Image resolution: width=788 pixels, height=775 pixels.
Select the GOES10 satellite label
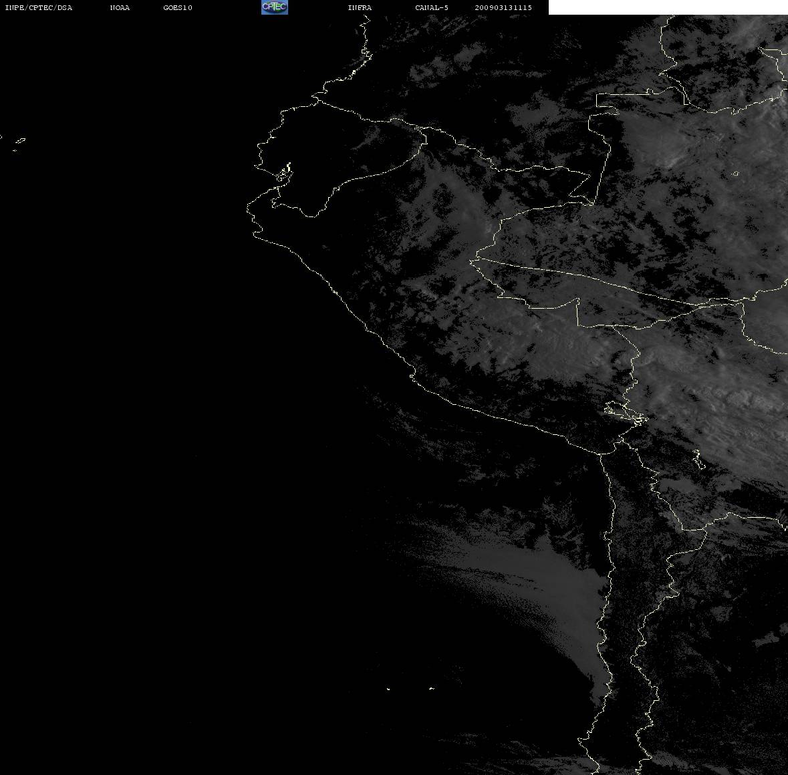178,7
